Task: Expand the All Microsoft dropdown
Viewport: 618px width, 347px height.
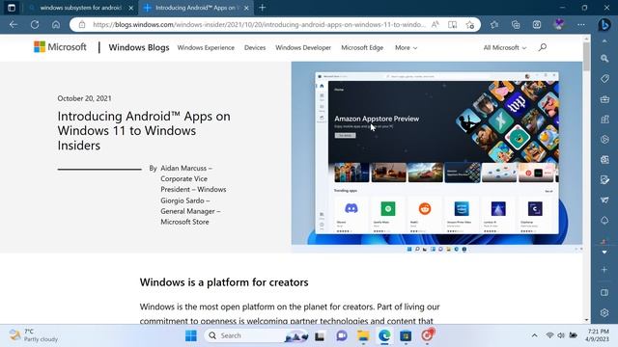Action: click(504, 47)
